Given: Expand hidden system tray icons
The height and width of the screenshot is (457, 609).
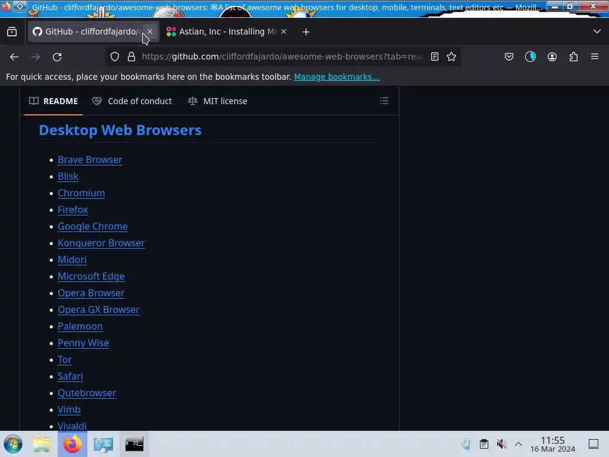Looking at the screenshot, I should click(x=519, y=444).
